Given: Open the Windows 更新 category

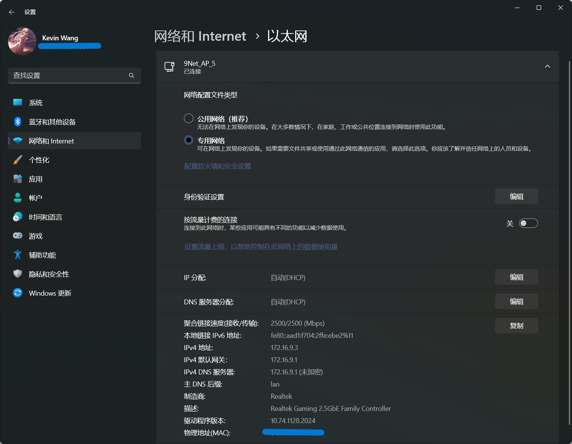Looking at the screenshot, I should [74, 293].
